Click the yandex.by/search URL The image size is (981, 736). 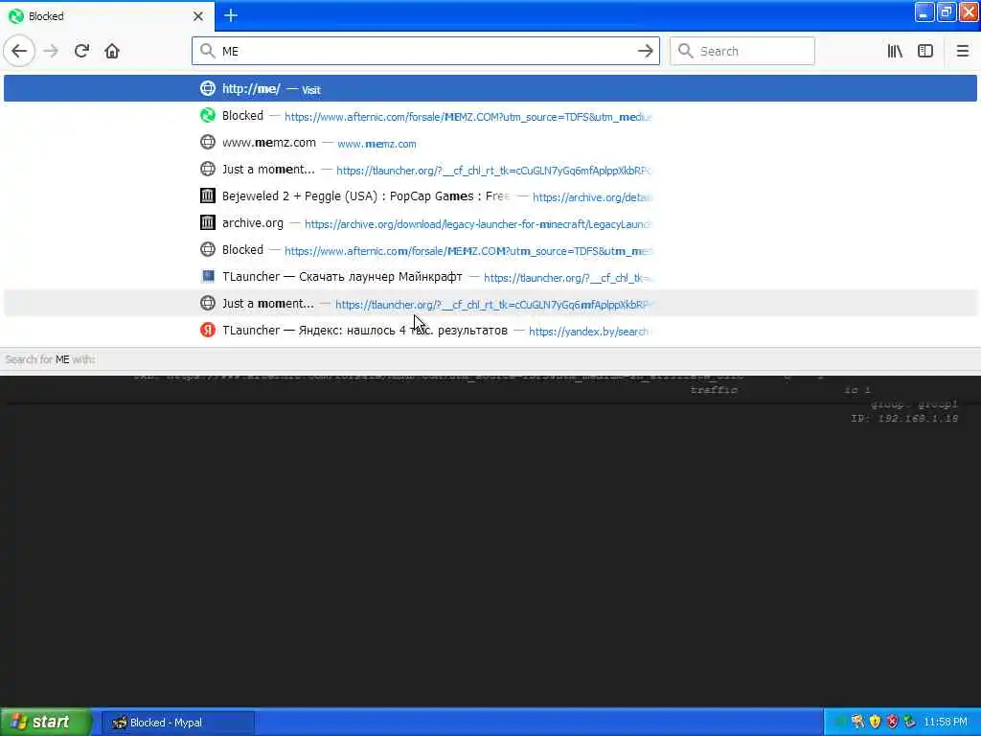[589, 332]
